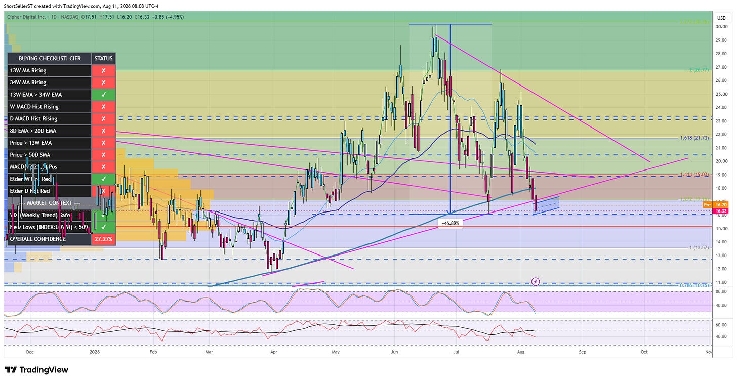Click the green check for New Lows row
This screenshot has width=737, height=382.
(104, 227)
